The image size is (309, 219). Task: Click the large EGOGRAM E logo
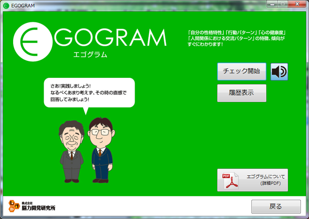click(33, 42)
